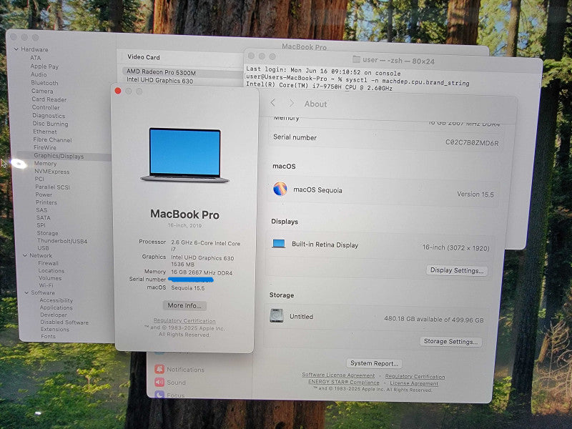572x429 pixels.
Task: Select Wi-Fi under Network
Action: click(x=46, y=285)
